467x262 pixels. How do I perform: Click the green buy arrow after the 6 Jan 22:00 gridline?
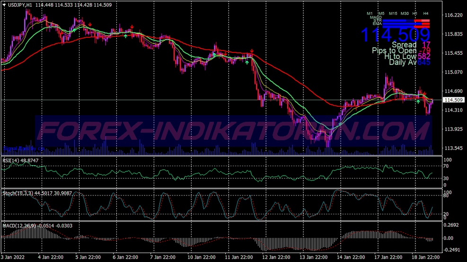pyautogui.click(x=126, y=36)
